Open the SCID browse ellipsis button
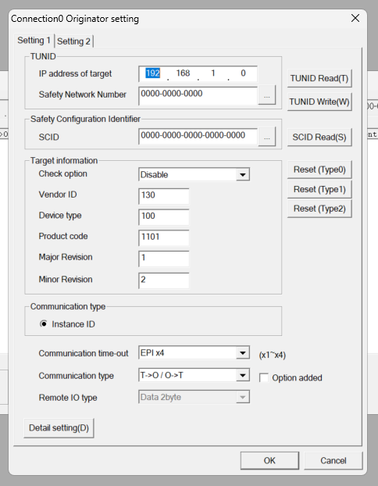The image size is (378, 486). click(267, 137)
